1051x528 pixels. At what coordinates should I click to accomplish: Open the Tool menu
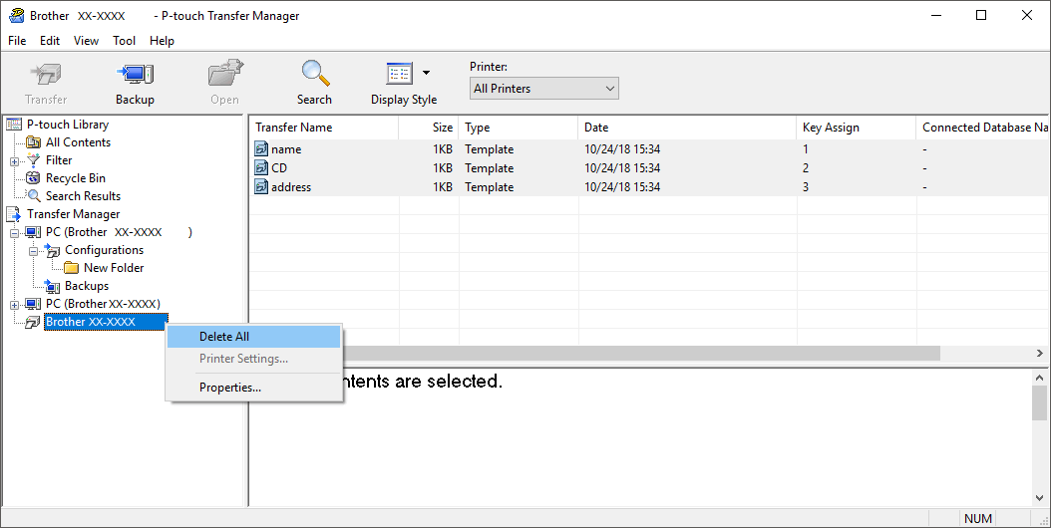pyautogui.click(x=125, y=41)
